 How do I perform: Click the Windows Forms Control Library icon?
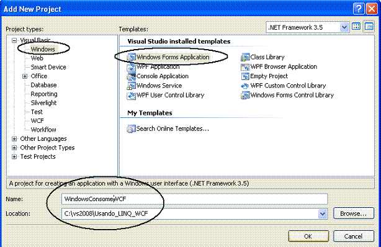coord(245,95)
